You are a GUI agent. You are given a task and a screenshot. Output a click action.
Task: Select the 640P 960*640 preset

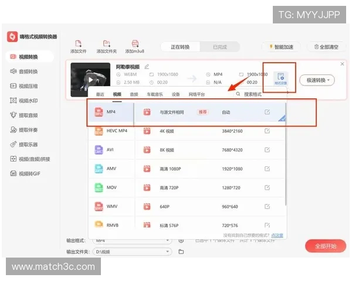(x=209, y=207)
